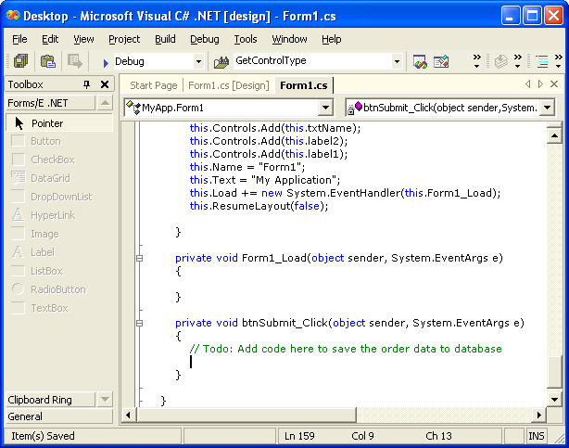Open the Clipboard Ring toolbox section
This screenshot has width=569, height=448.
50,400
